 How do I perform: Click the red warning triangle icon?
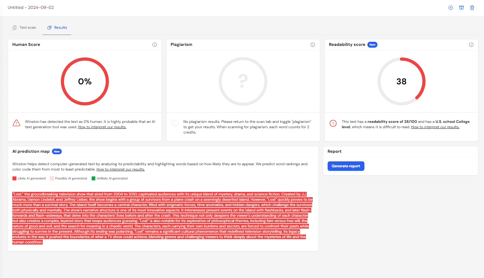tap(17, 123)
